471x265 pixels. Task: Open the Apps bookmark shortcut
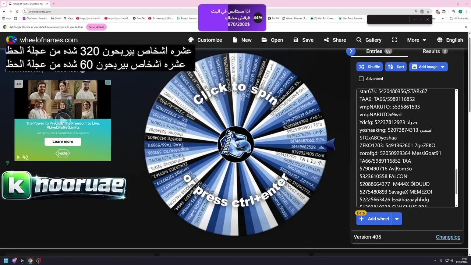tap(7, 18)
